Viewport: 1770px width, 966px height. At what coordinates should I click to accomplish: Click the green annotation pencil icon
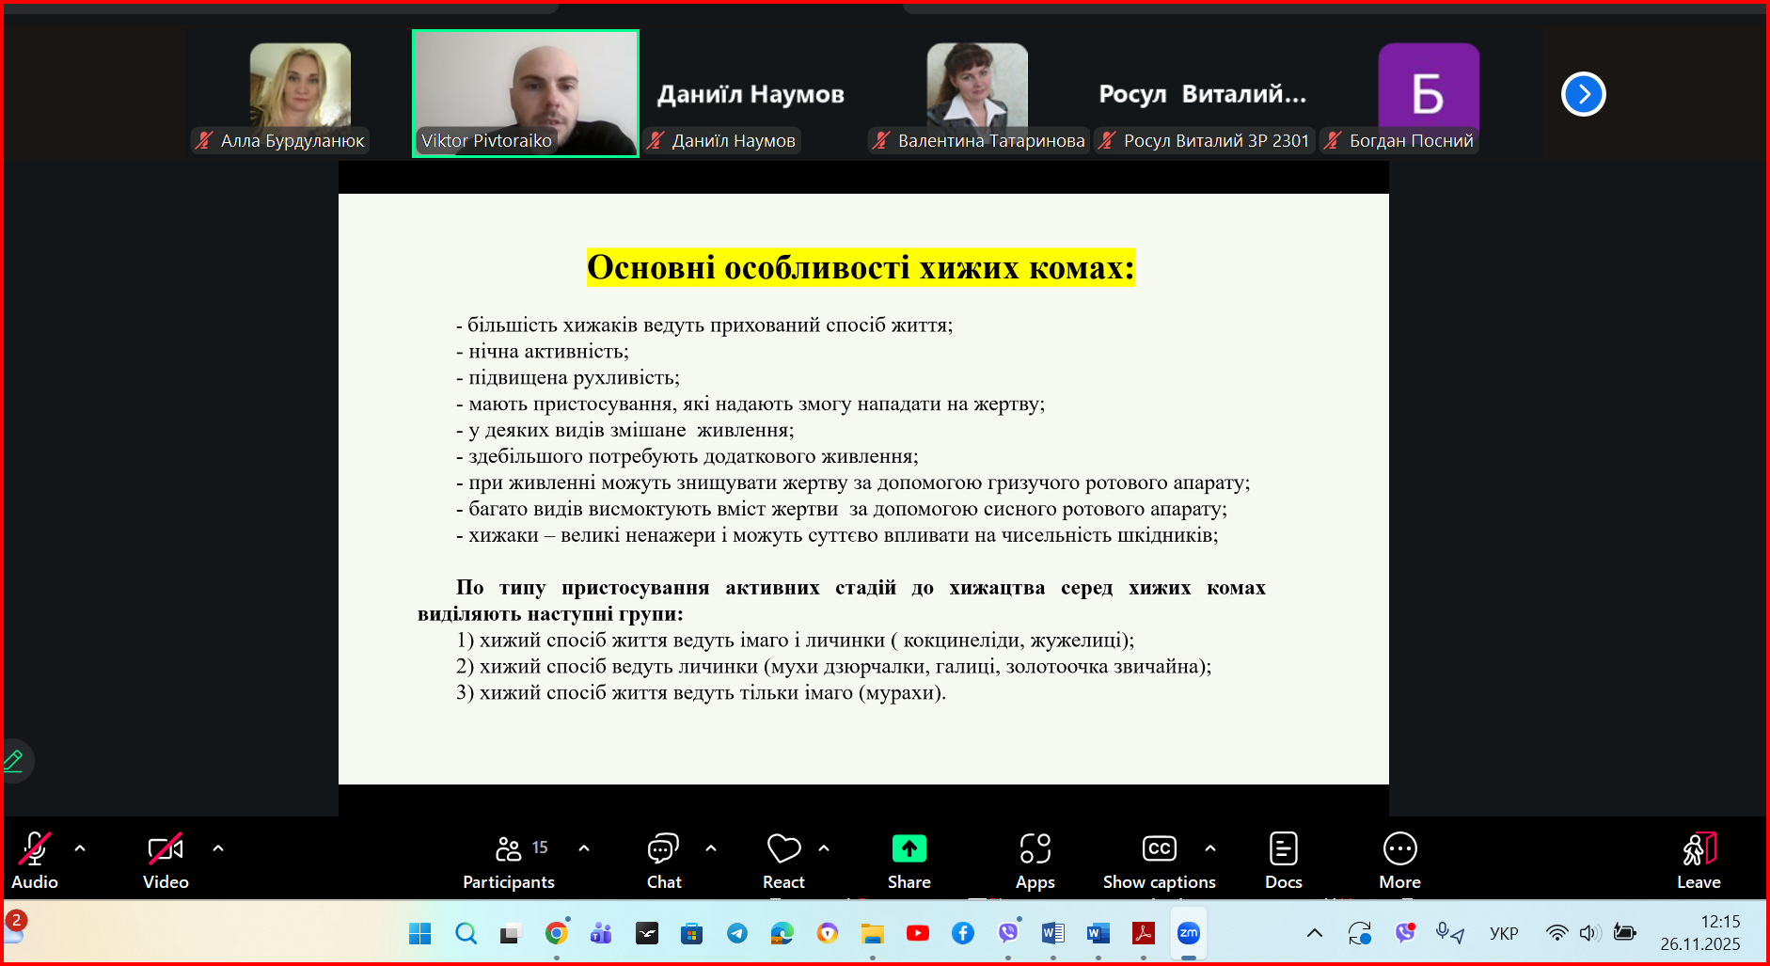pos(14,760)
